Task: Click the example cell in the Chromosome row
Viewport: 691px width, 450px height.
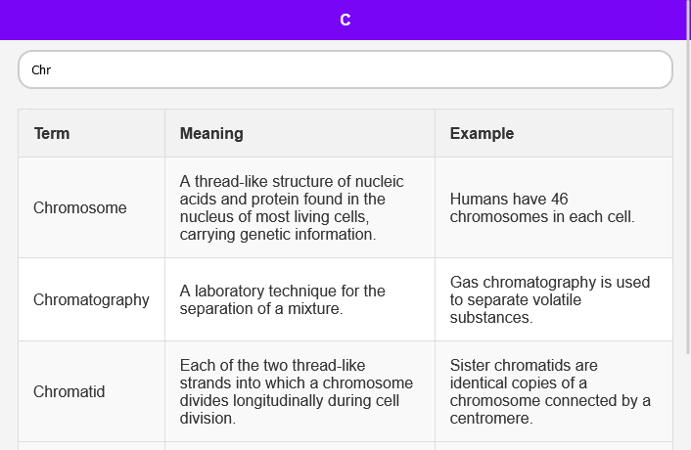Action: pos(543,207)
